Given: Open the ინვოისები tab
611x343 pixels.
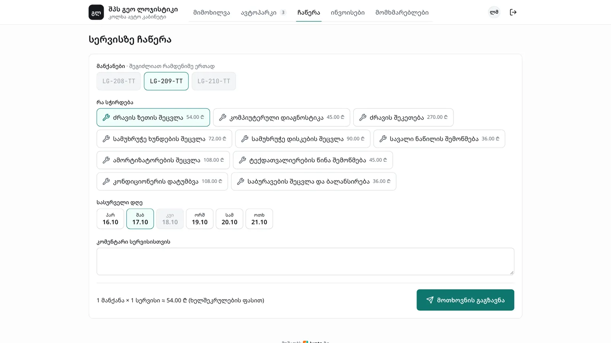Looking at the screenshot, I should tap(348, 13).
